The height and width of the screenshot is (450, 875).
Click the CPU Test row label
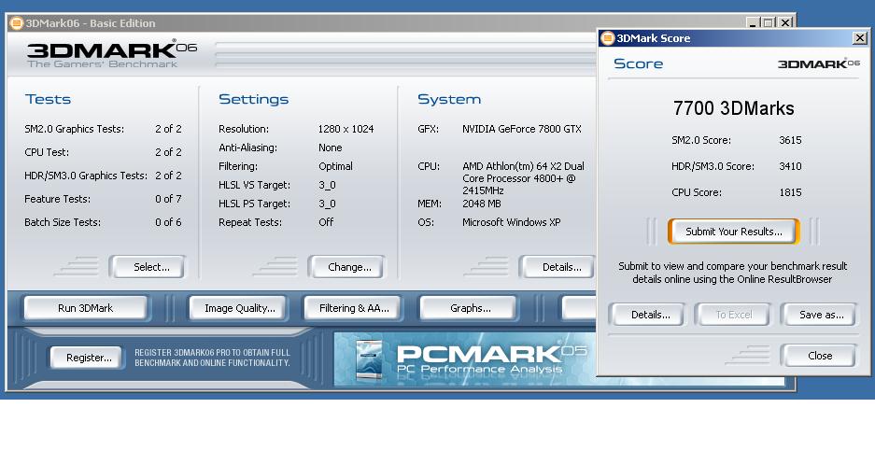(47, 152)
